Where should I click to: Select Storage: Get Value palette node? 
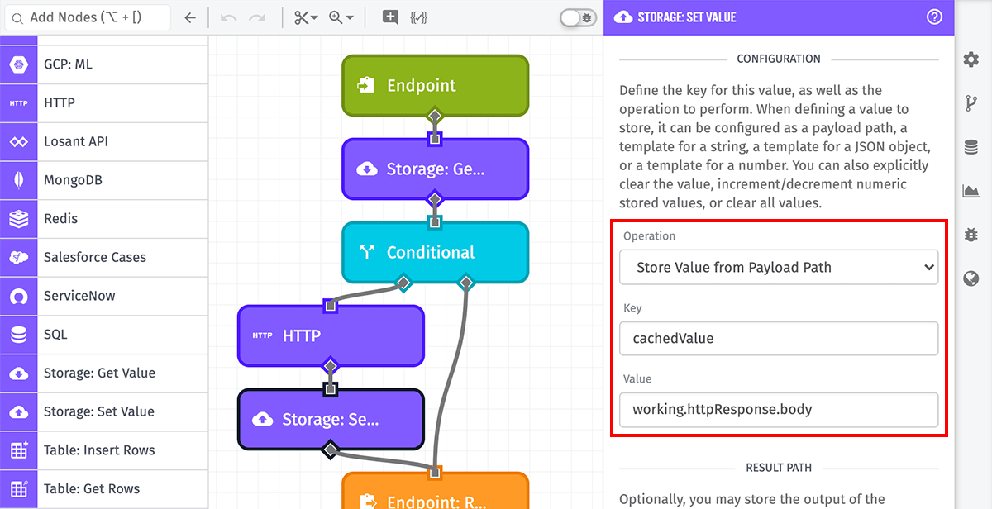[x=103, y=373]
